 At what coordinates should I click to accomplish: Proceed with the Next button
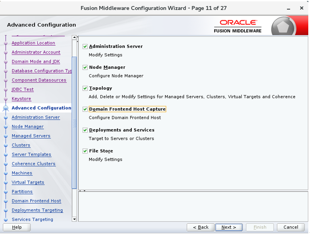(x=229, y=227)
